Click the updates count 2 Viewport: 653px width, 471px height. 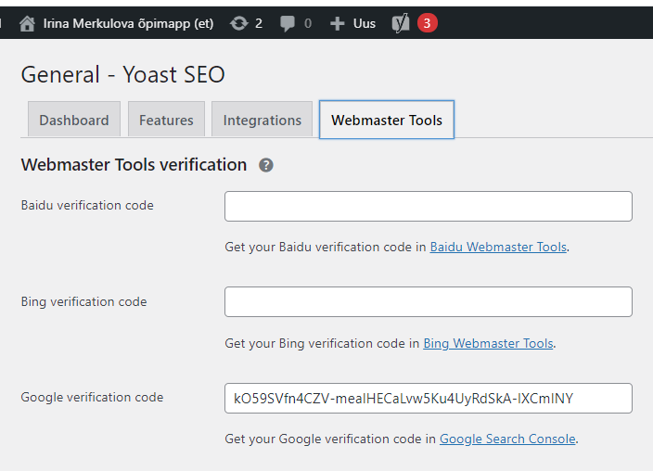(259, 23)
